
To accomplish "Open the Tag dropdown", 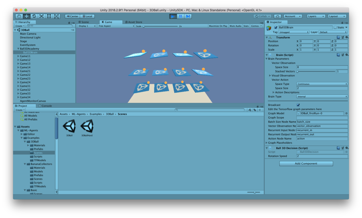I will point(294,32).
